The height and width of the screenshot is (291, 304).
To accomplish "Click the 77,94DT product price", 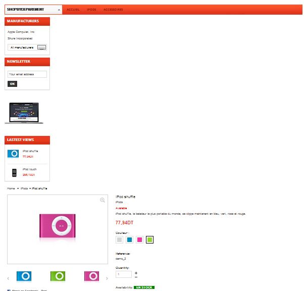I will (124, 223).
